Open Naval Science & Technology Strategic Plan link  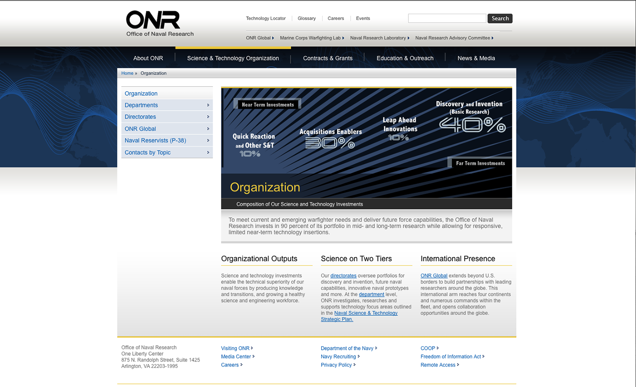pyautogui.click(x=359, y=316)
